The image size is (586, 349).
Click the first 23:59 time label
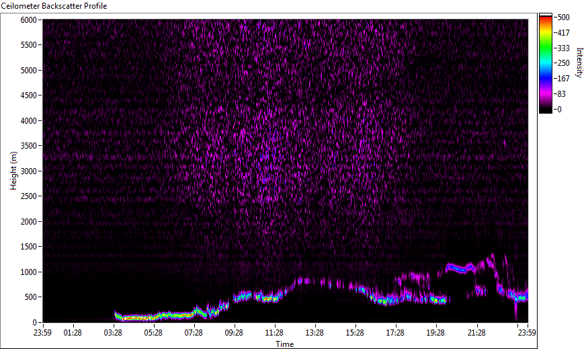click(43, 332)
